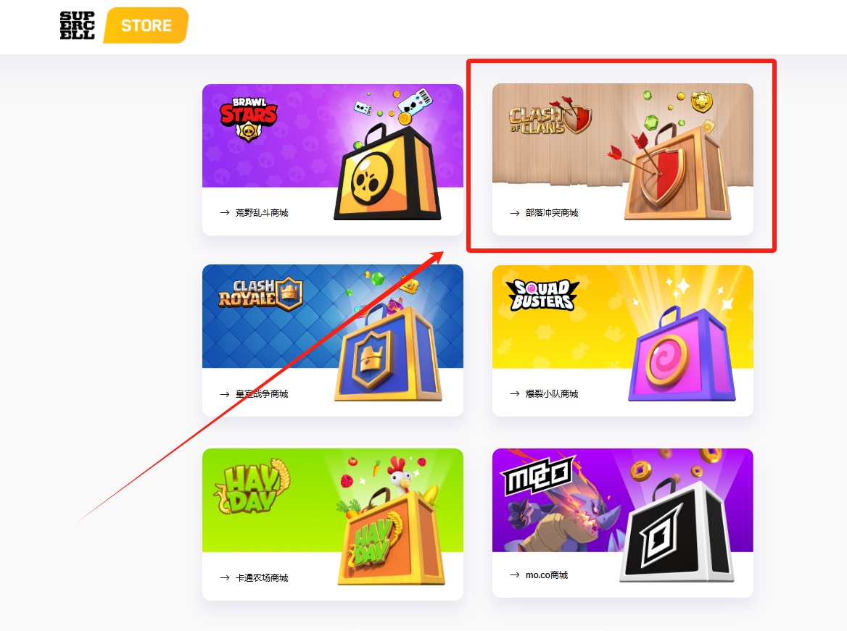Click the Hay Day logo
847x631 pixels.
[x=252, y=487]
